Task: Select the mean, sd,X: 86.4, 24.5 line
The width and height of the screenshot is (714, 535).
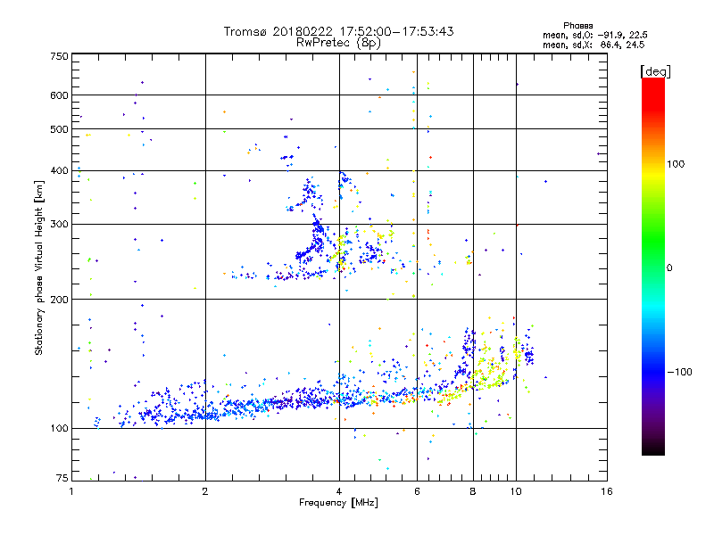Action: pos(594,45)
